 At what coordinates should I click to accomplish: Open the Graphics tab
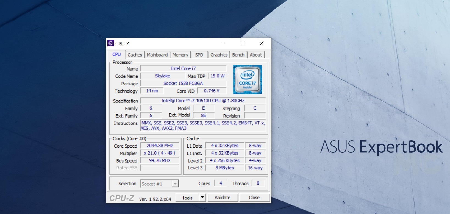[x=219, y=55]
